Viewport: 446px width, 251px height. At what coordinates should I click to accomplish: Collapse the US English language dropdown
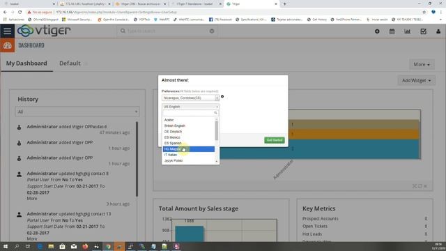pos(190,107)
